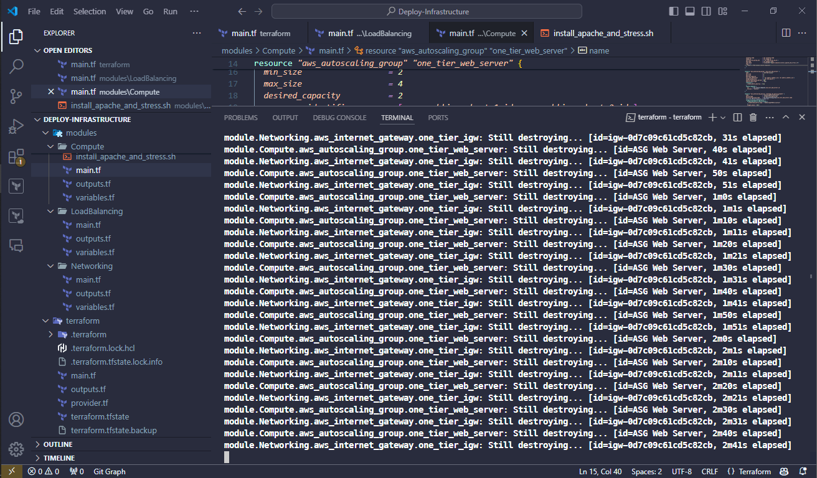Launch a new terminal with plus icon
This screenshot has height=478, width=817.
tap(713, 117)
